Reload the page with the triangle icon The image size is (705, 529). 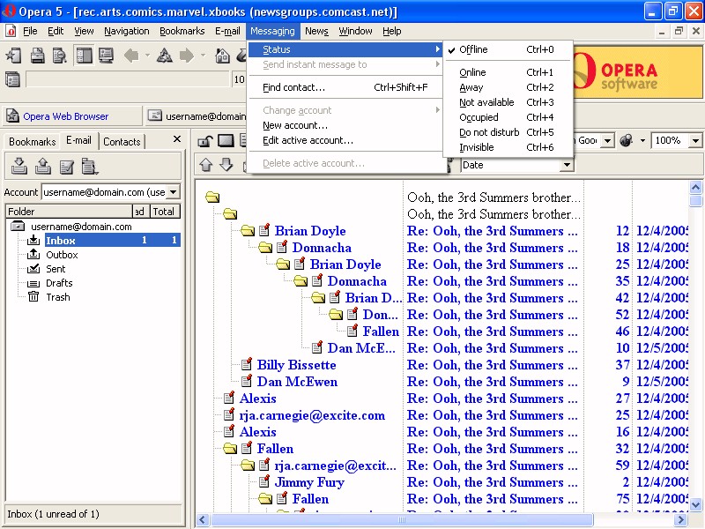[164, 56]
